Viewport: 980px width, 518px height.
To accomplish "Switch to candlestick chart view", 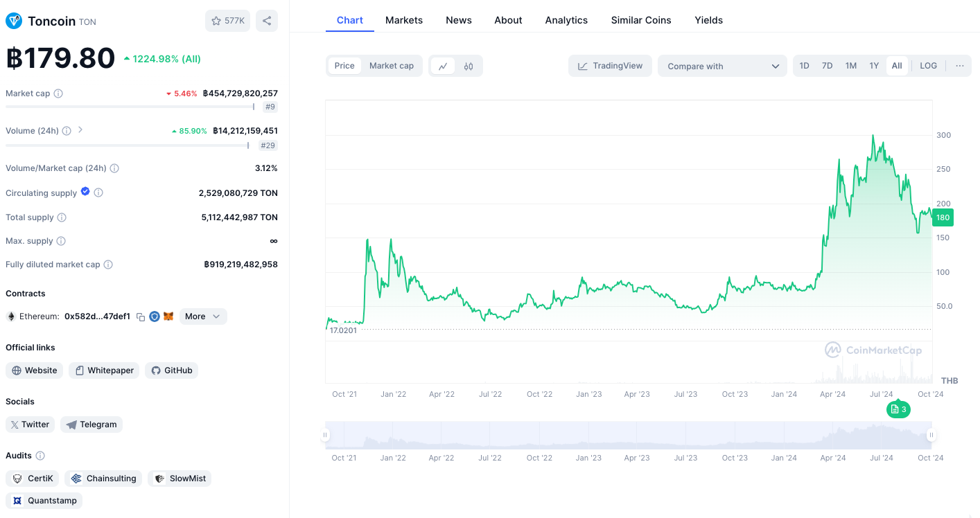I will [469, 66].
